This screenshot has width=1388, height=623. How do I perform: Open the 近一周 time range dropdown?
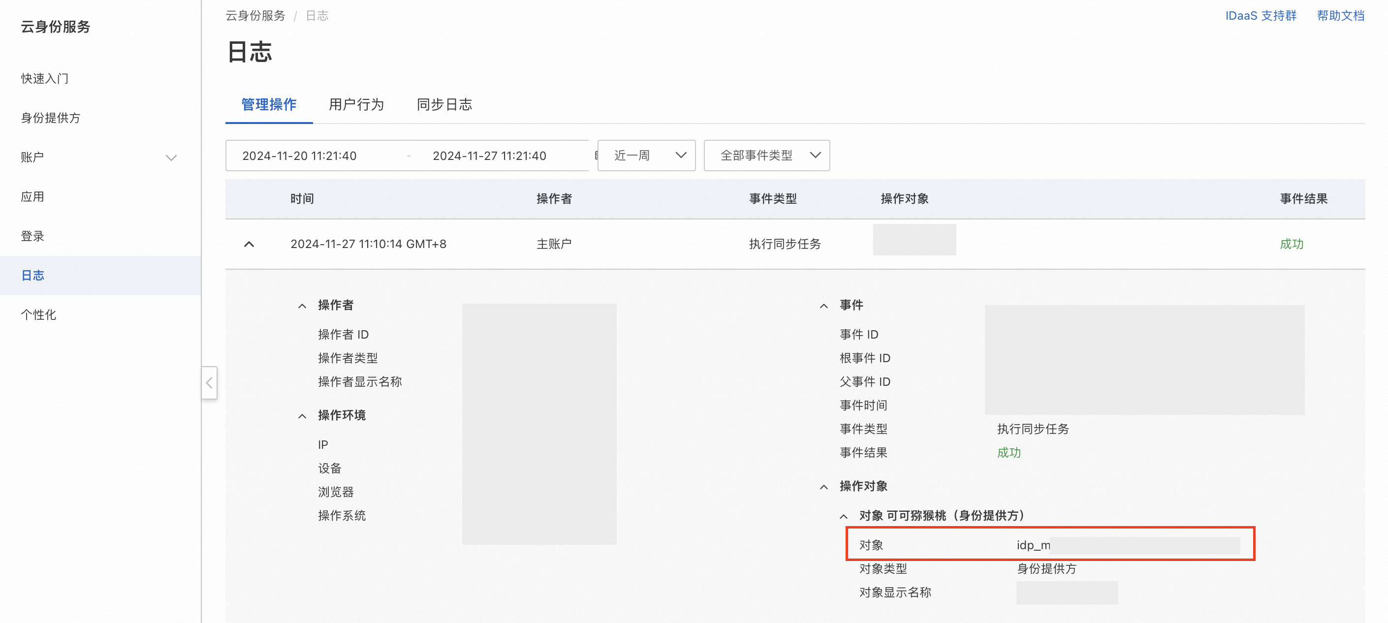click(x=647, y=156)
